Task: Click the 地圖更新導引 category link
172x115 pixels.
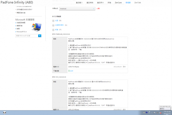Action: (x=59, y=25)
